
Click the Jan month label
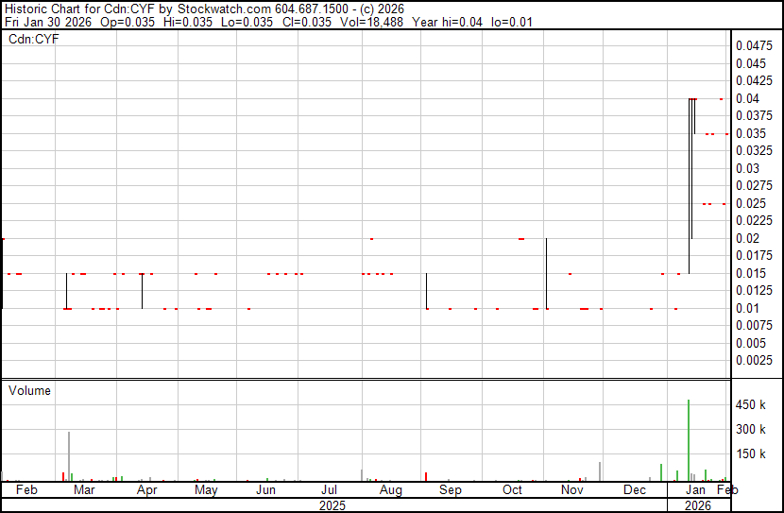pos(695,489)
